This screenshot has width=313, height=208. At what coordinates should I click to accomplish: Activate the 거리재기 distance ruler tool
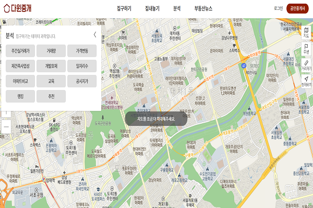pos(306,66)
